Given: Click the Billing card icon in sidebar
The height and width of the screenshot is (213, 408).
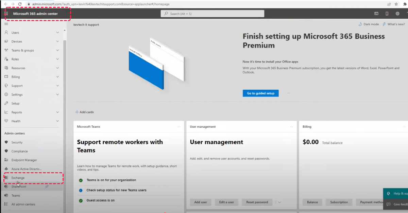Looking at the screenshot, I should (6, 77).
